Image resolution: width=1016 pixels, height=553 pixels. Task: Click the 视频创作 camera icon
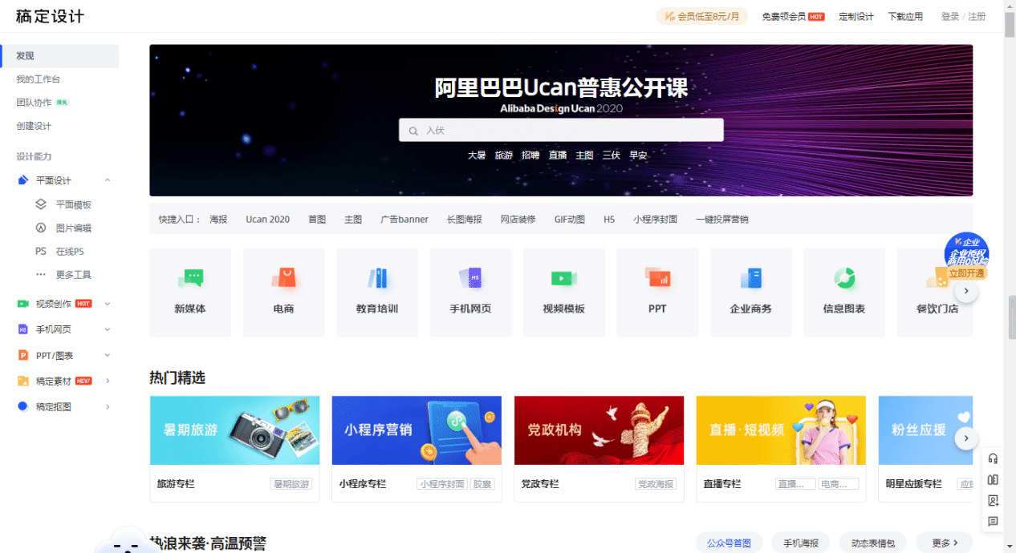click(x=22, y=304)
